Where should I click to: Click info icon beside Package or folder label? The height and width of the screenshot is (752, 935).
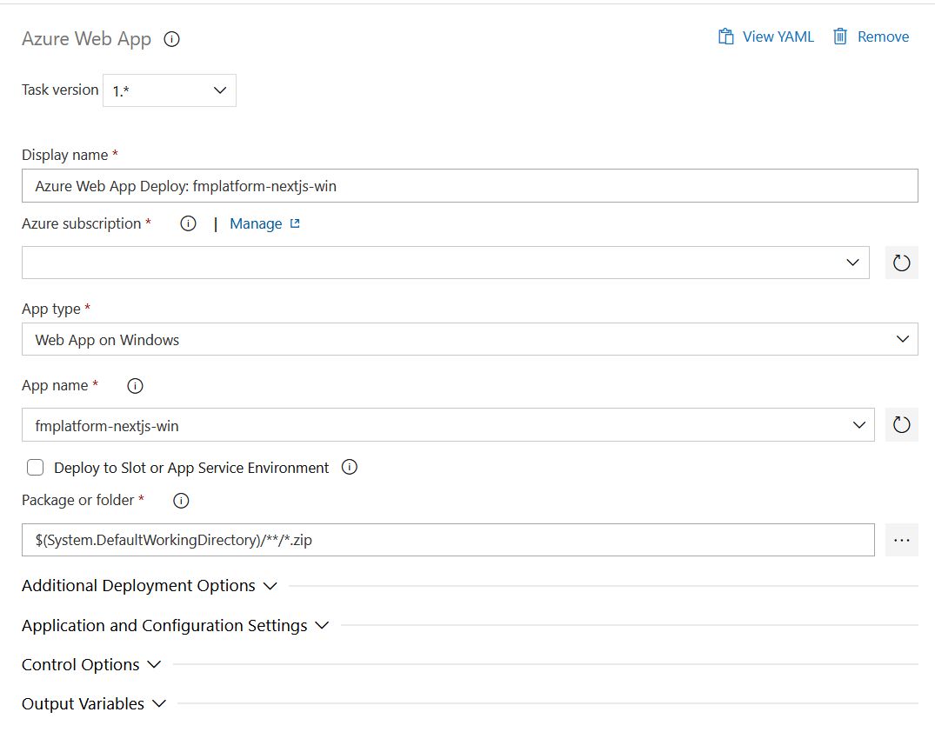click(x=181, y=500)
